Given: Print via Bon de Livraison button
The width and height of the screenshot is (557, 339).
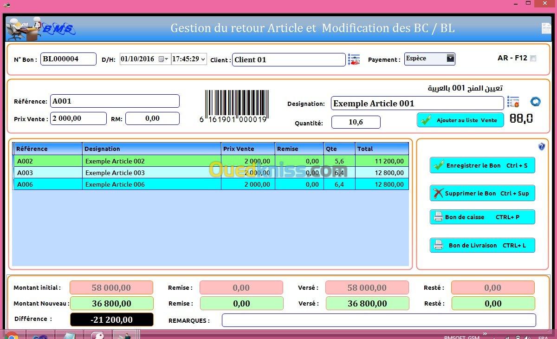Looking at the screenshot, I should pyautogui.click(x=482, y=245).
